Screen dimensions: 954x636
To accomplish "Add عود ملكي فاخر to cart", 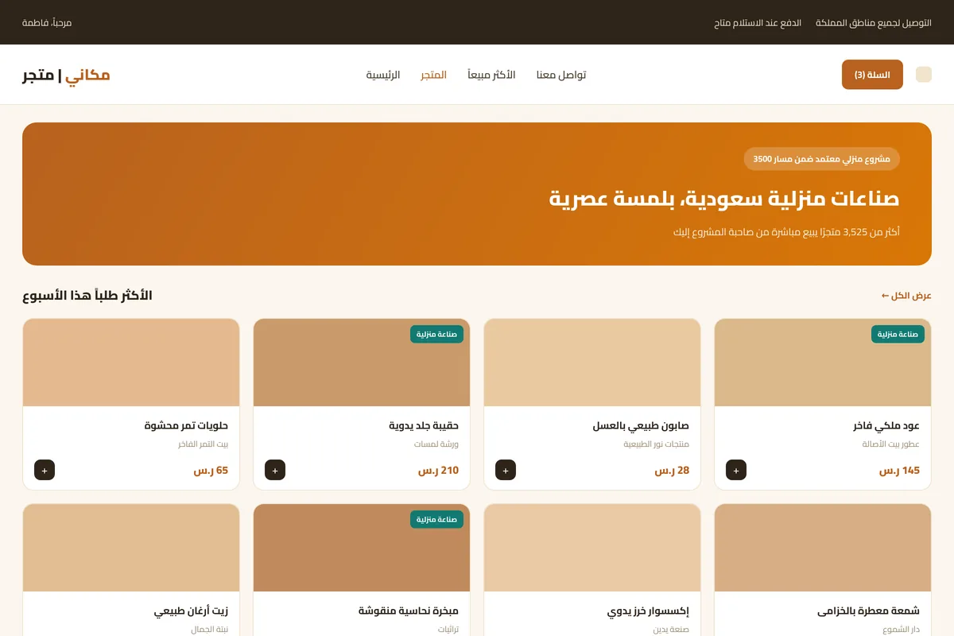I will point(736,470).
